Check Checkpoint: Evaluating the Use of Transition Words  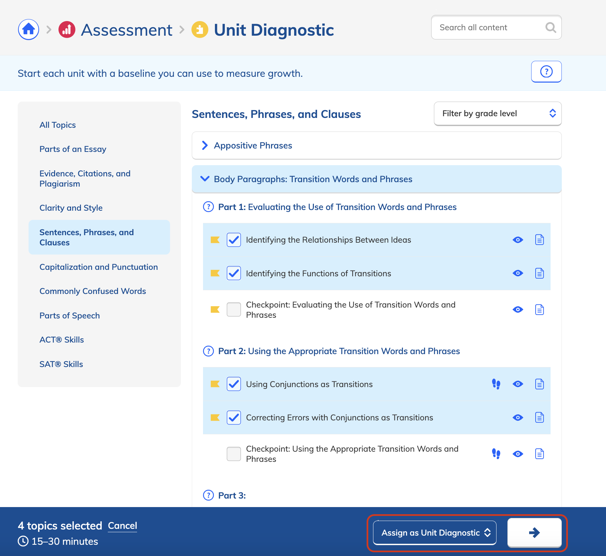pyautogui.click(x=234, y=310)
